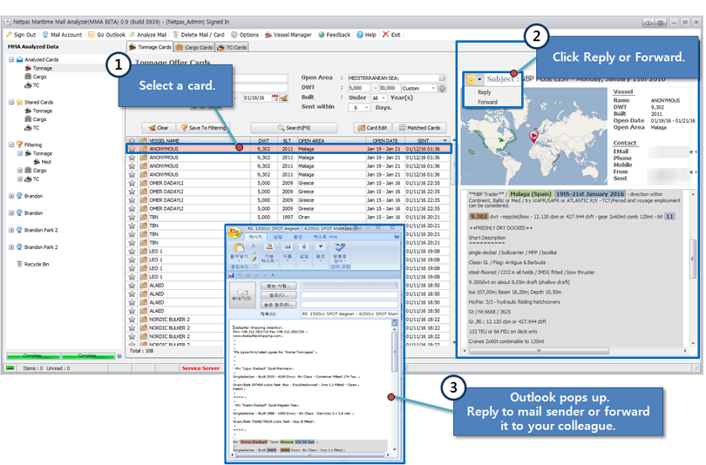The image size is (706, 465).
Task: Open the Recycle Bin tree item
Action: point(33,264)
